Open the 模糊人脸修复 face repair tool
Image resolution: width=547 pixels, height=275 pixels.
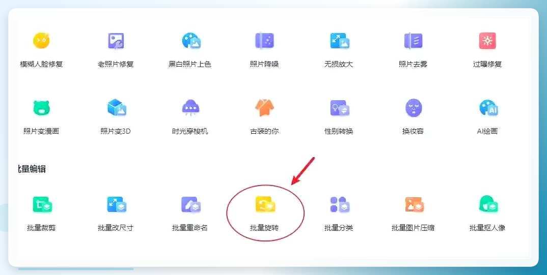point(41,41)
